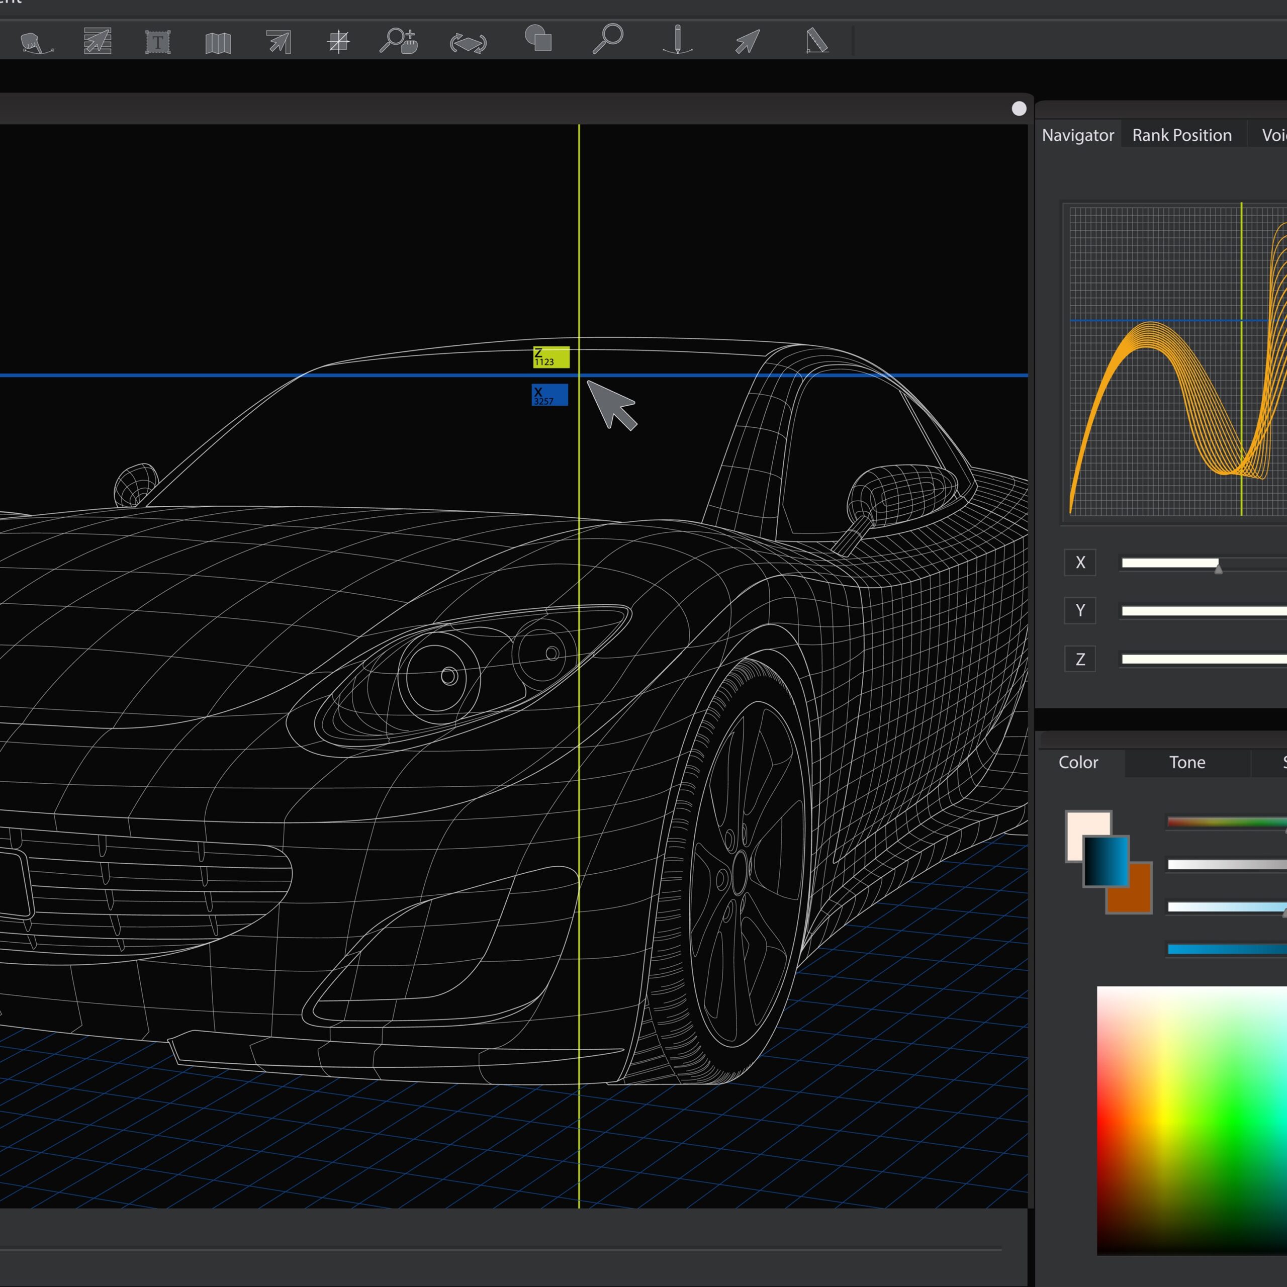The height and width of the screenshot is (1287, 1287).
Task: Click the white dot in viewport header
Action: click(x=1019, y=109)
